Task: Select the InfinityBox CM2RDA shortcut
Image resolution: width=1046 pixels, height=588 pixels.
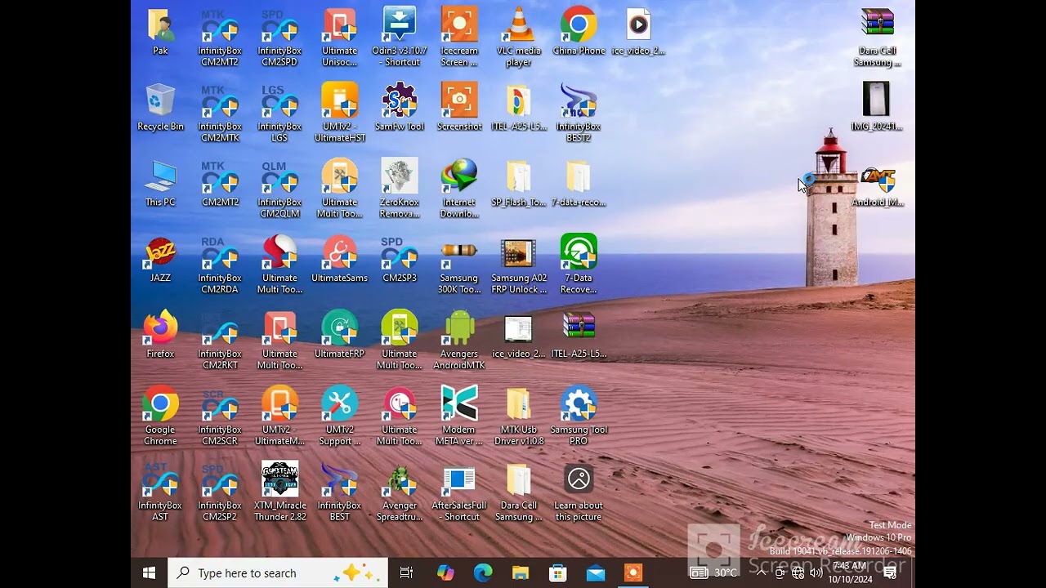Action: pyautogui.click(x=220, y=253)
